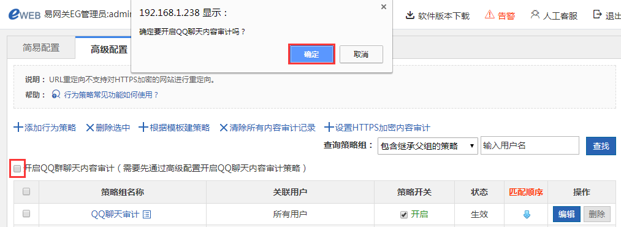Confirm the QQ audit dialog with 确定

point(311,54)
